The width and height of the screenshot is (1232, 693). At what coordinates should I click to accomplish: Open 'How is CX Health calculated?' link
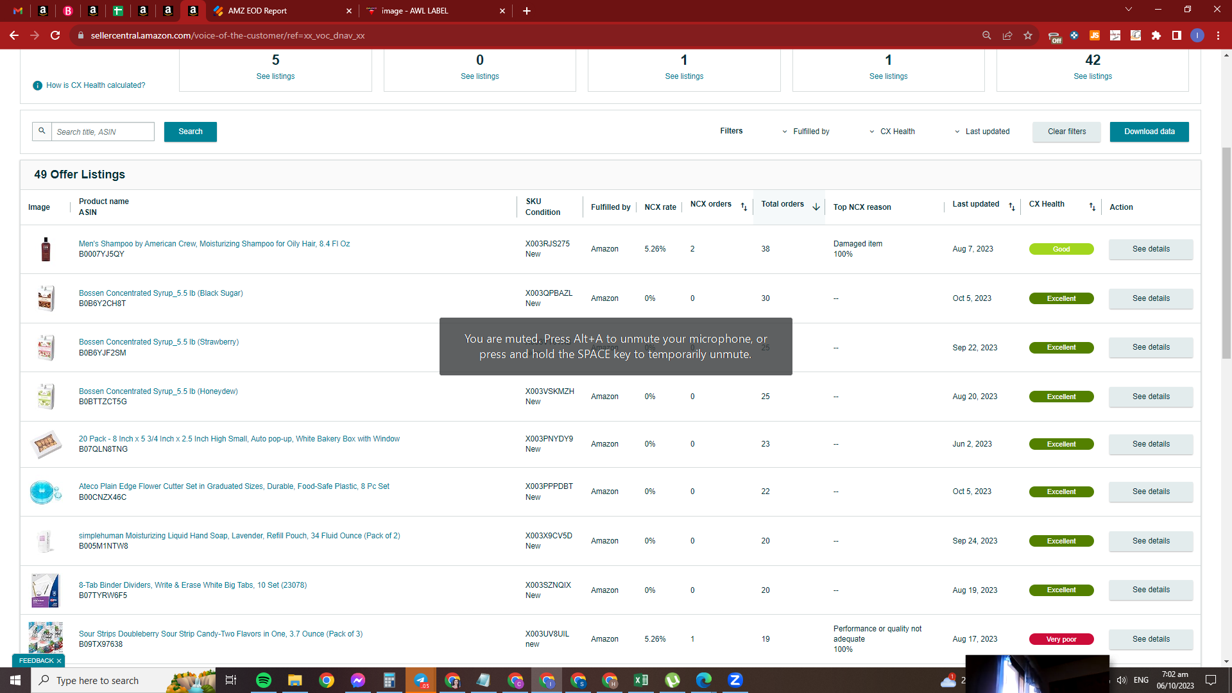pos(96,85)
